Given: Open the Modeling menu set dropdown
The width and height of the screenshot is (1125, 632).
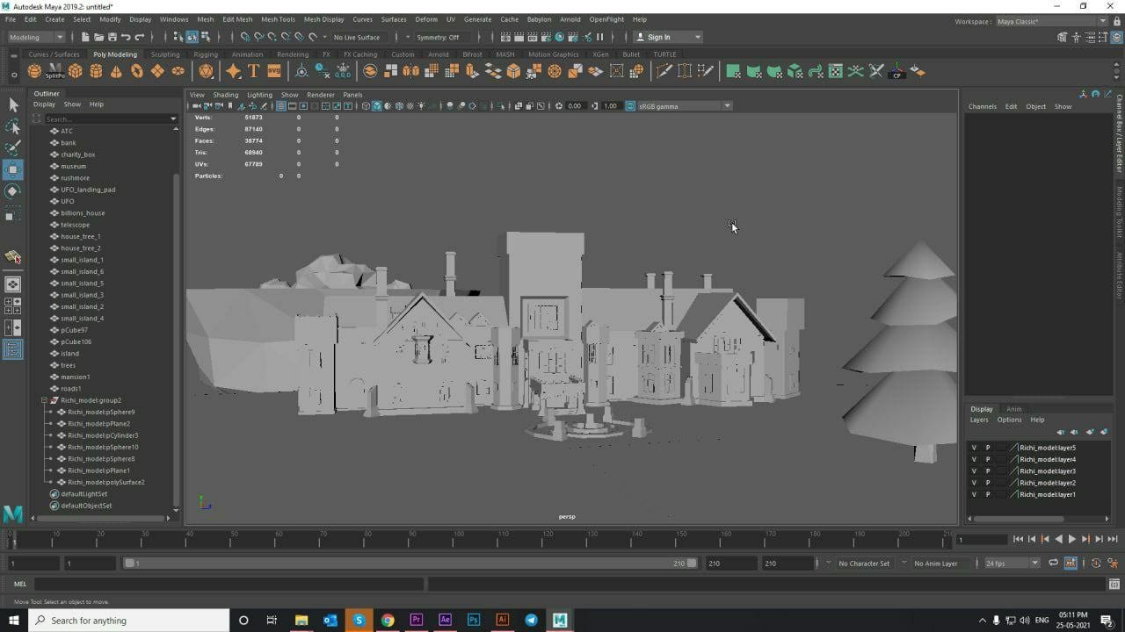Looking at the screenshot, I should (36, 37).
